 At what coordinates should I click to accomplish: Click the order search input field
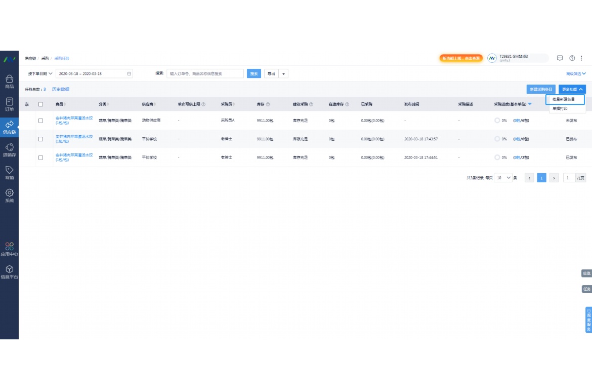[205, 74]
